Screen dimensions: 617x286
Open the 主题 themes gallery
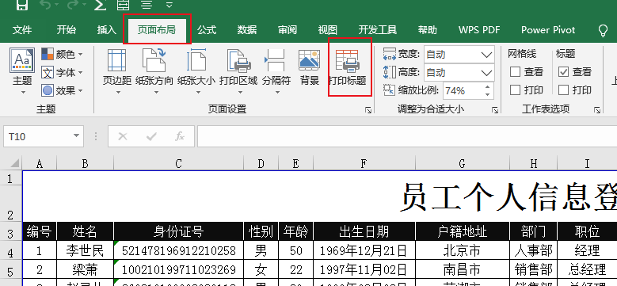pos(22,71)
